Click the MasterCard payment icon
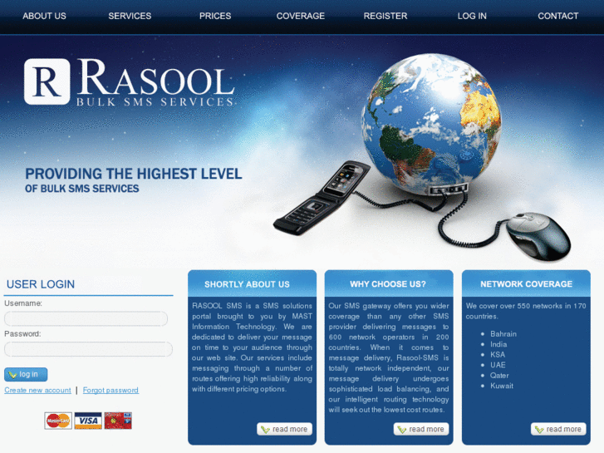Image resolution: width=604 pixels, height=453 pixels. pyautogui.click(x=58, y=421)
